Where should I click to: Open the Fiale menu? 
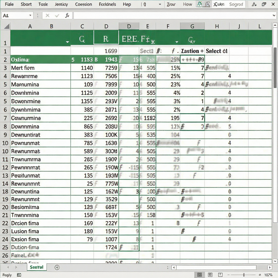pyautogui.click(x=9, y=4)
